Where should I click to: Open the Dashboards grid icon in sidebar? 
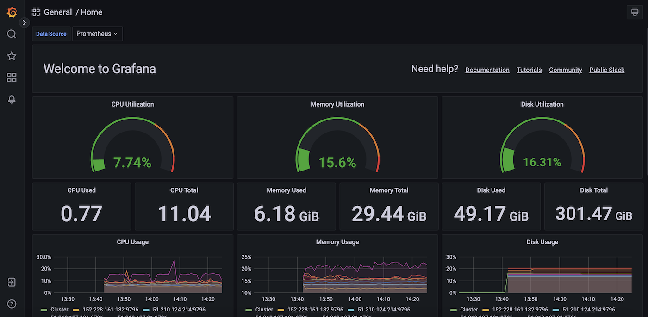(x=12, y=77)
